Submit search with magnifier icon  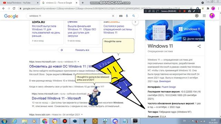(x=134, y=16)
